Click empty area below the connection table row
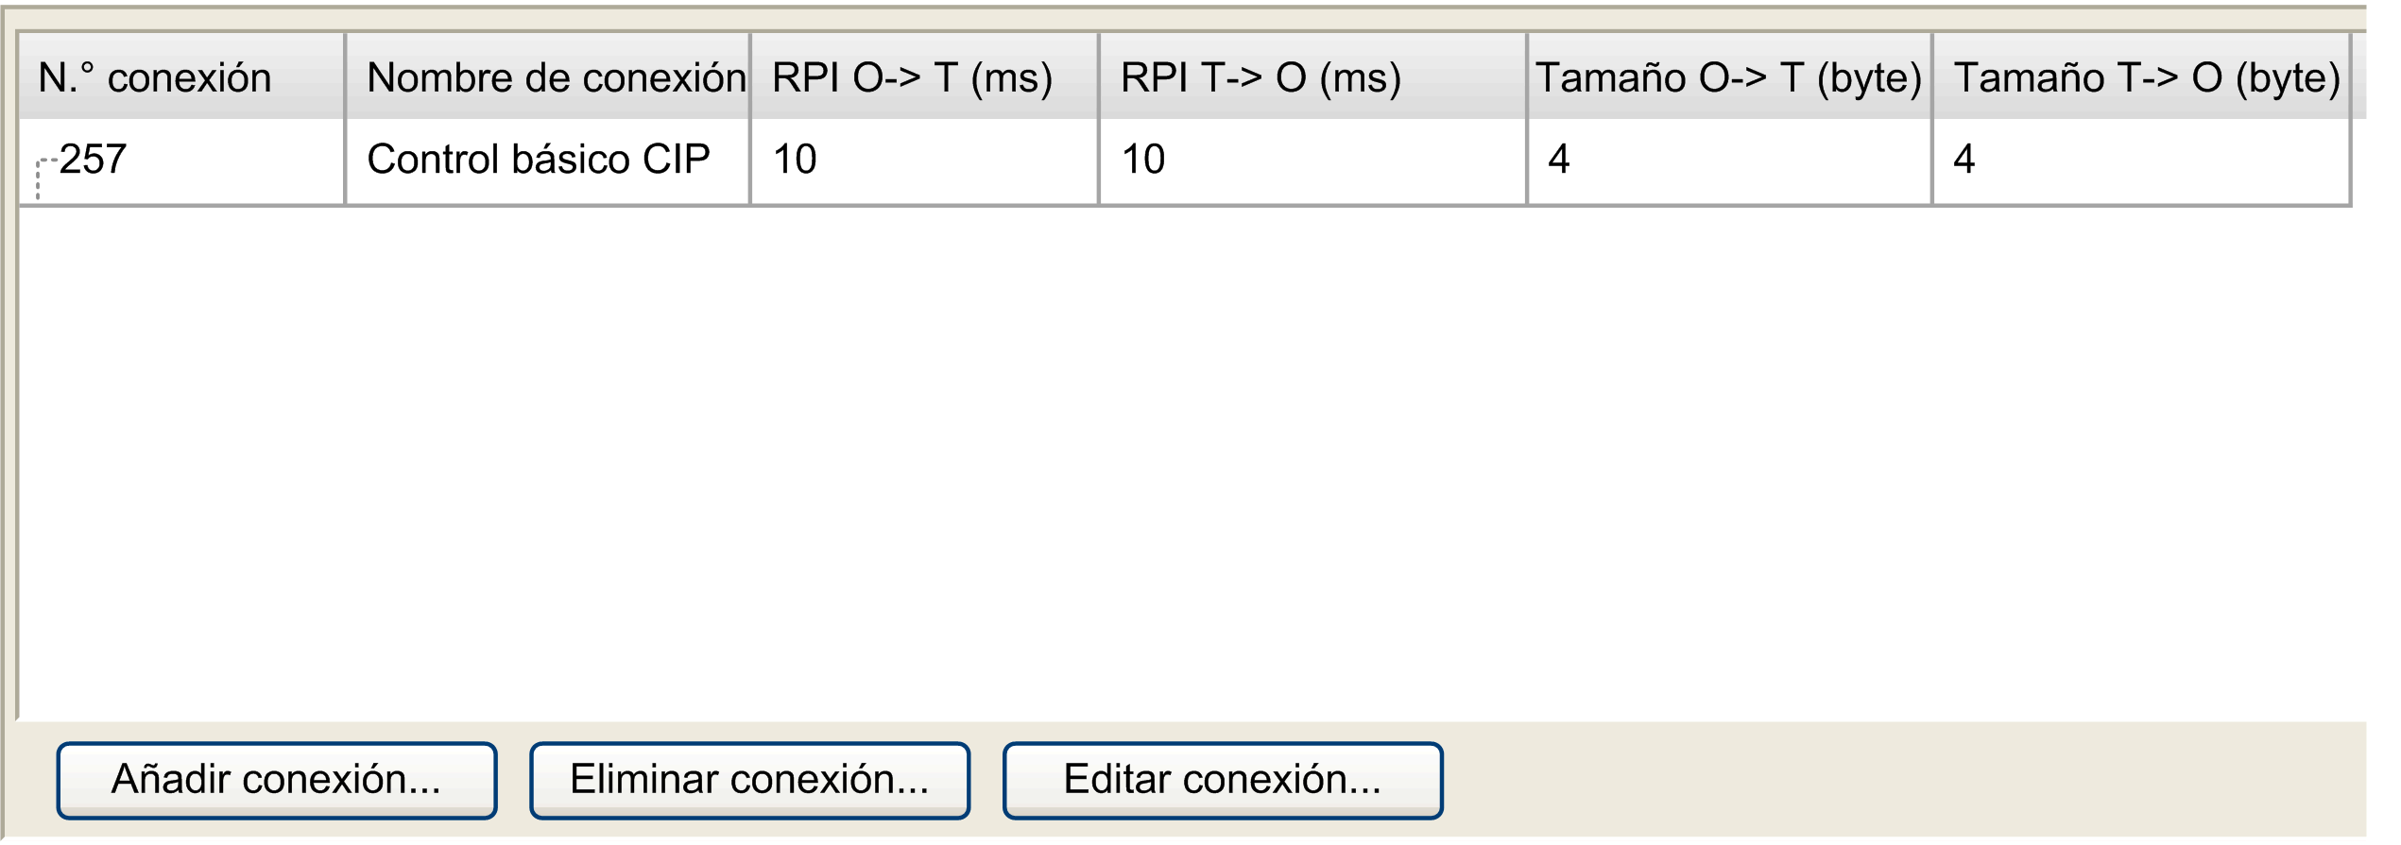Viewport: 2401px width, 845px height. point(1191,463)
